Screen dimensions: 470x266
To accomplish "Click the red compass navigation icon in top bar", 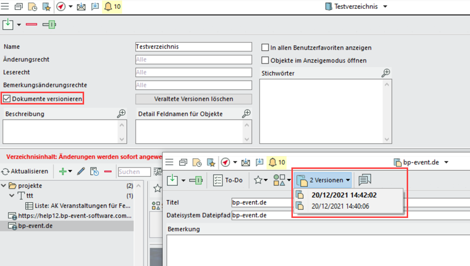I will click(x=61, y=7).
